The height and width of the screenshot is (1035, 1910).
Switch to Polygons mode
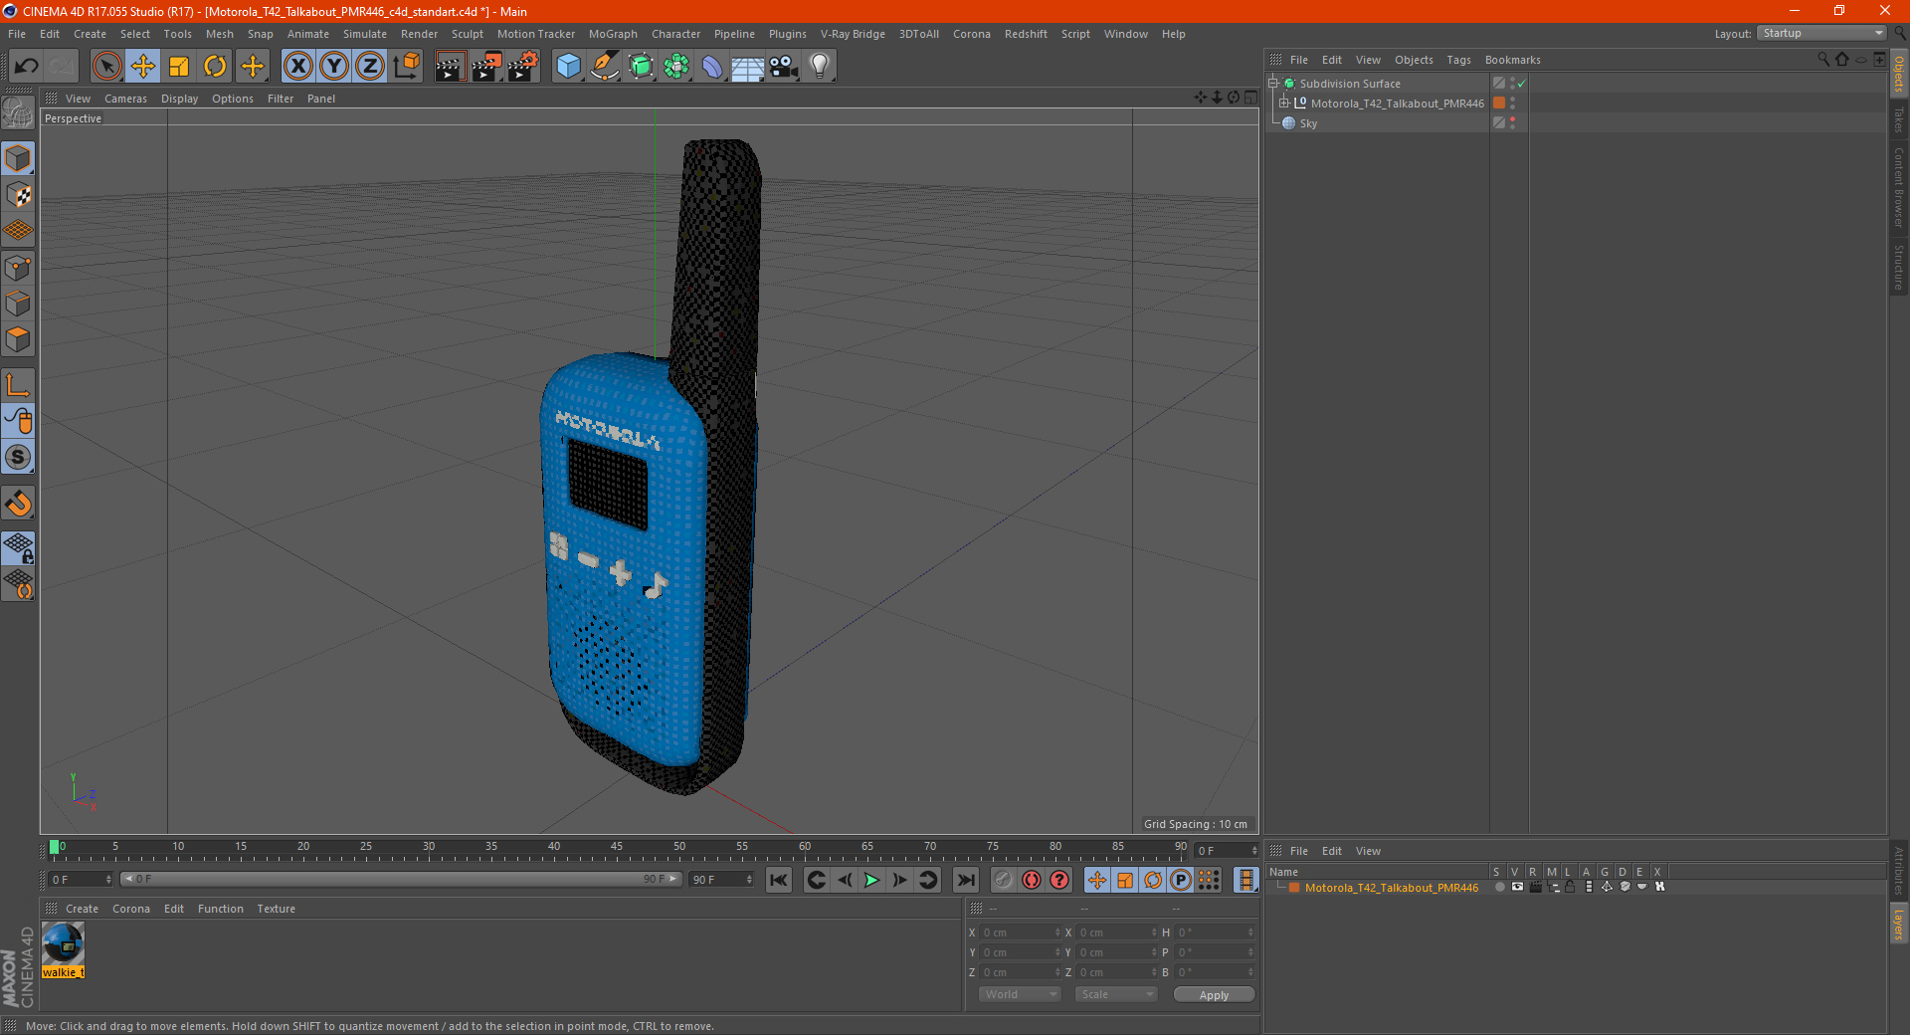point(18,339)
